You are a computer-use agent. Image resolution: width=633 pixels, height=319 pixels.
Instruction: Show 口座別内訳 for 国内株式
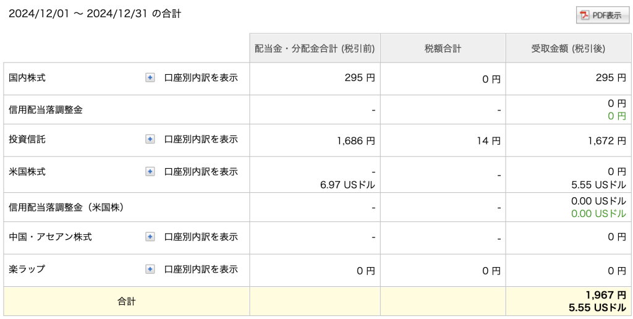[201, 78]
